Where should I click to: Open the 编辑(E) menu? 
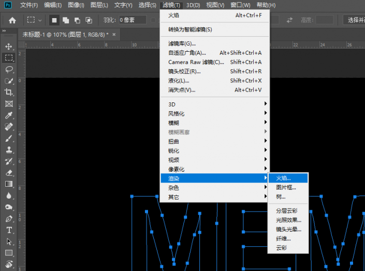(53, 5)
